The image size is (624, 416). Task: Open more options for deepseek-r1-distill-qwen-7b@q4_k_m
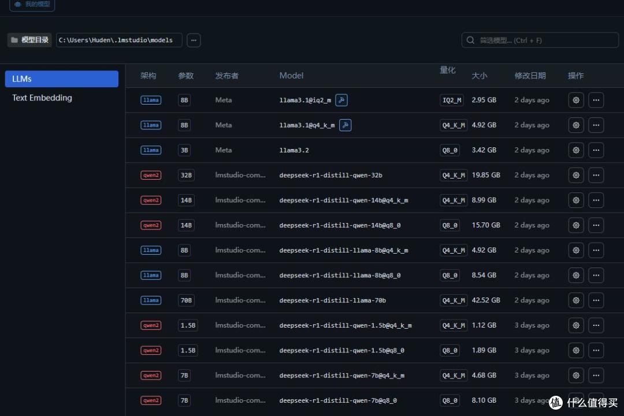(x=596, y=376)
